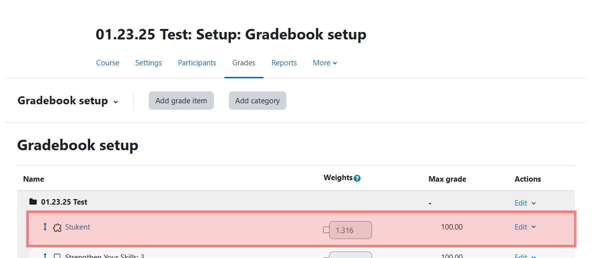Select the Settings tab
The image size is (598, 258).
[x=149, y=63]
